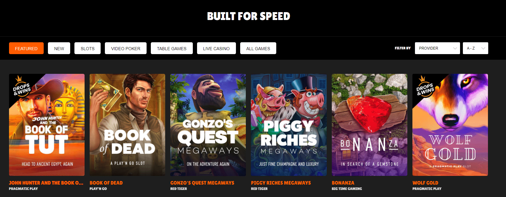Click the Wolf Gold title link
Screen dimensions: 506x197
425,183
